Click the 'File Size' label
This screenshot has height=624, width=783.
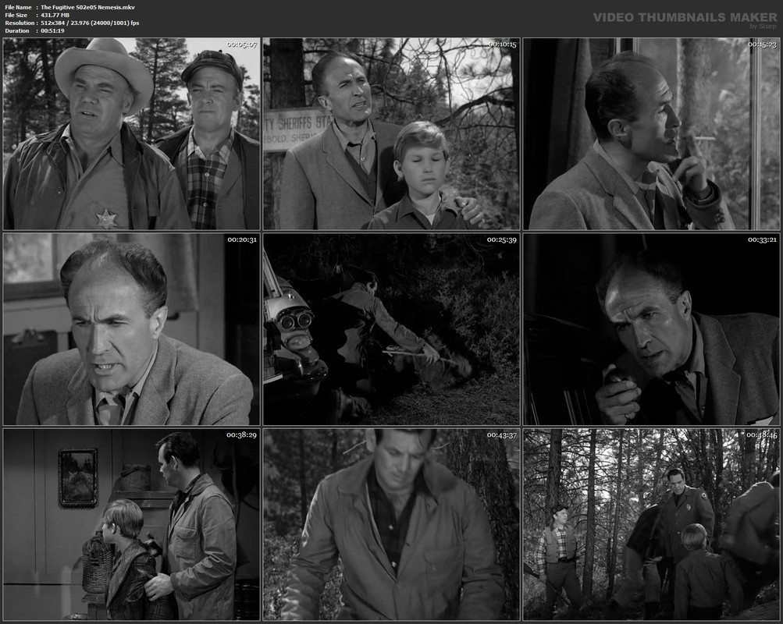point(16,15)
